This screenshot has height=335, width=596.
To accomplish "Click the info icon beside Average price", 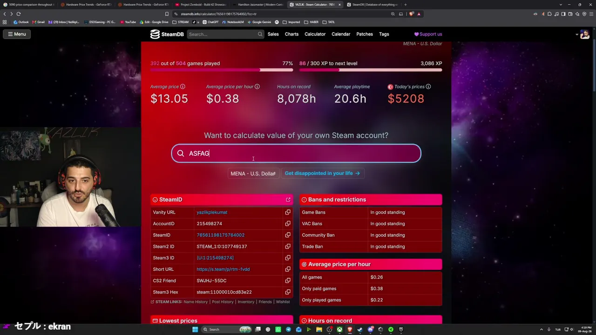I will pyautogui.click(x=183, y=87).
